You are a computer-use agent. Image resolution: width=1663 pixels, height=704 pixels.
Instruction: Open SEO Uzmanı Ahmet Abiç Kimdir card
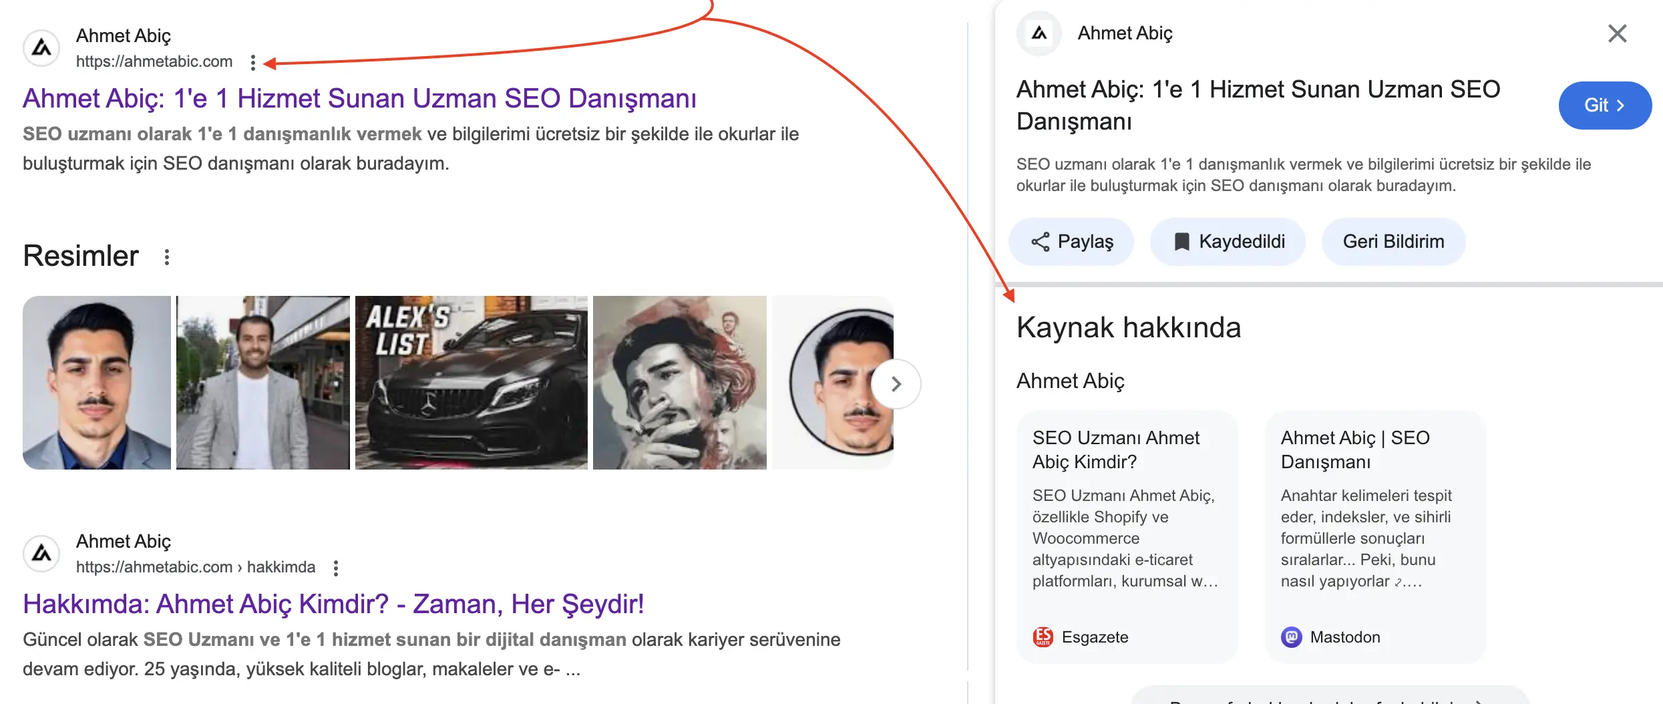[x=1127, y=537]
